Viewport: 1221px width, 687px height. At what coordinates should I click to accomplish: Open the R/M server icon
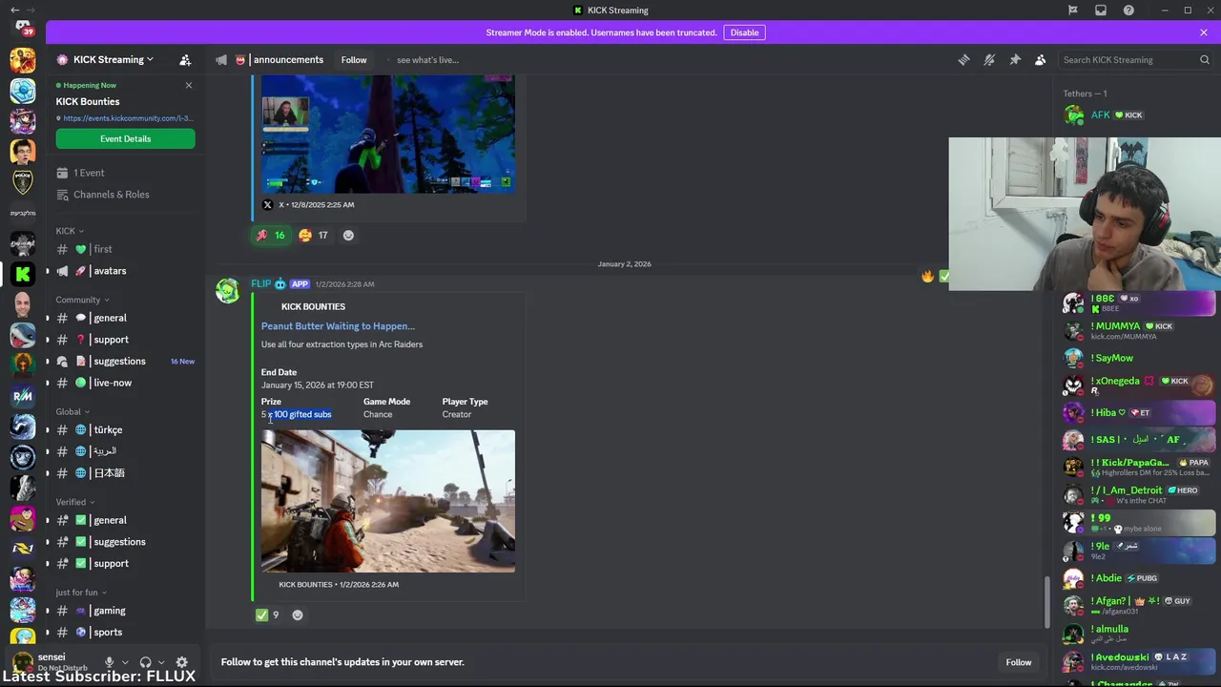(x=23, y=396)
